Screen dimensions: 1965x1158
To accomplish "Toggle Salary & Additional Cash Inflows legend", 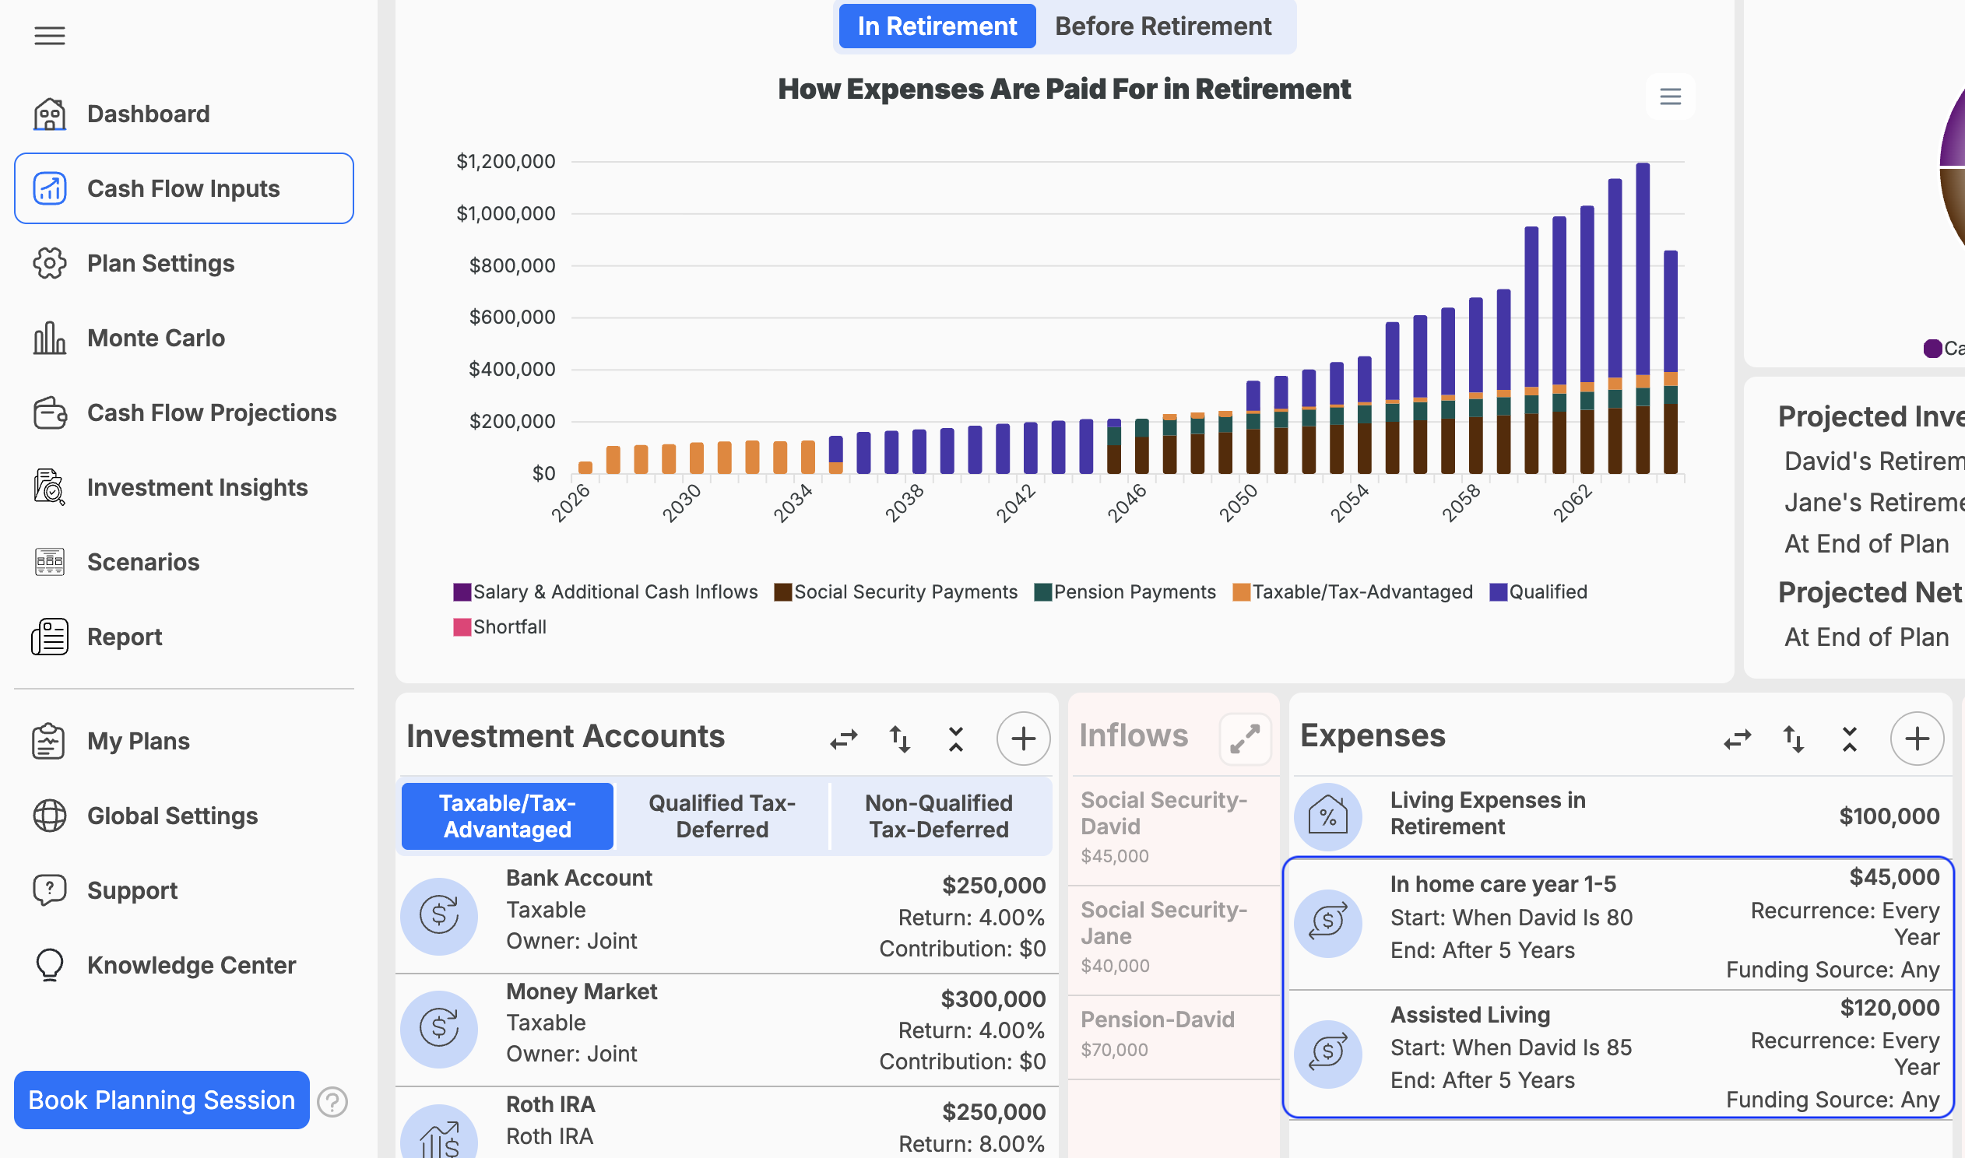I will click(x=605, y=592).
